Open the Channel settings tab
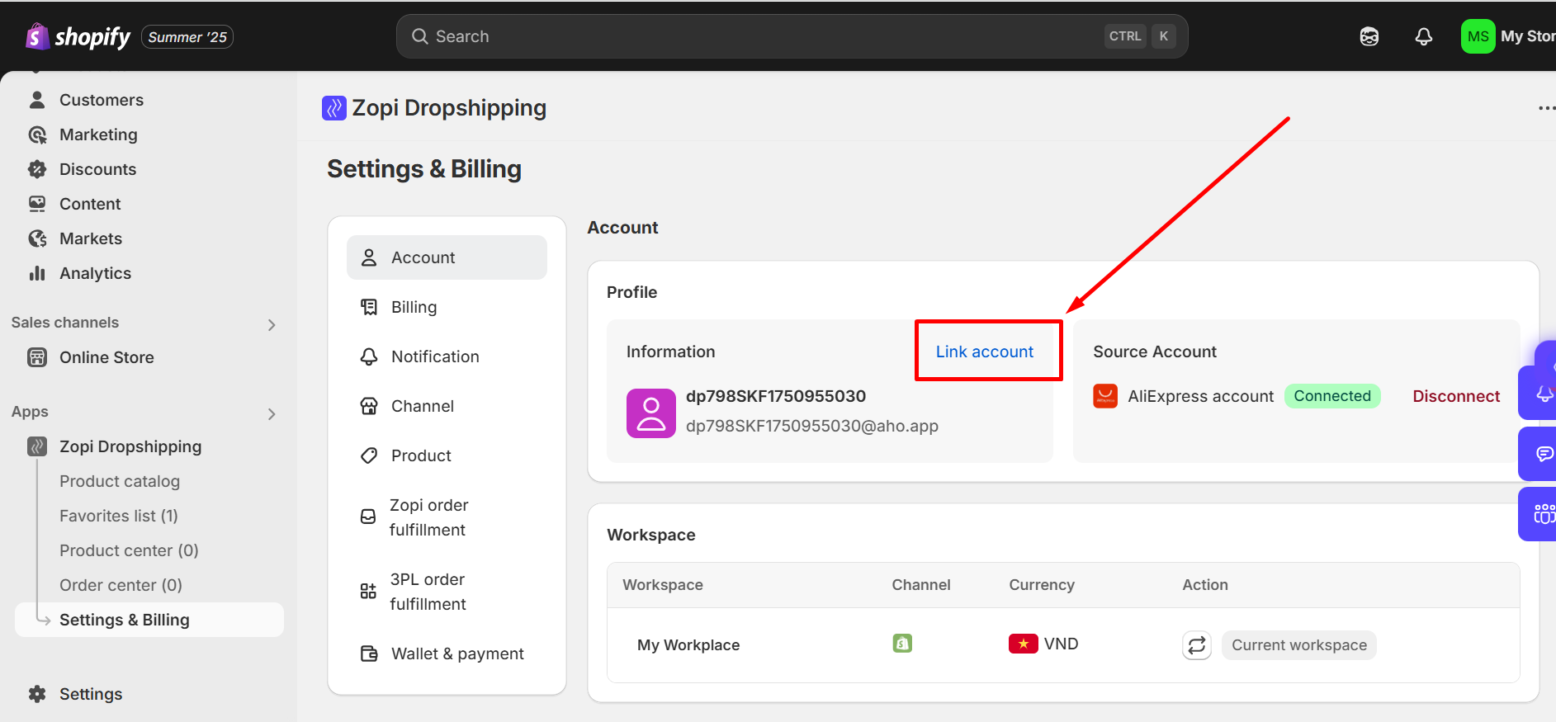Image resolution: width=1556 pixels, height=722 pixels. point(447,406)
